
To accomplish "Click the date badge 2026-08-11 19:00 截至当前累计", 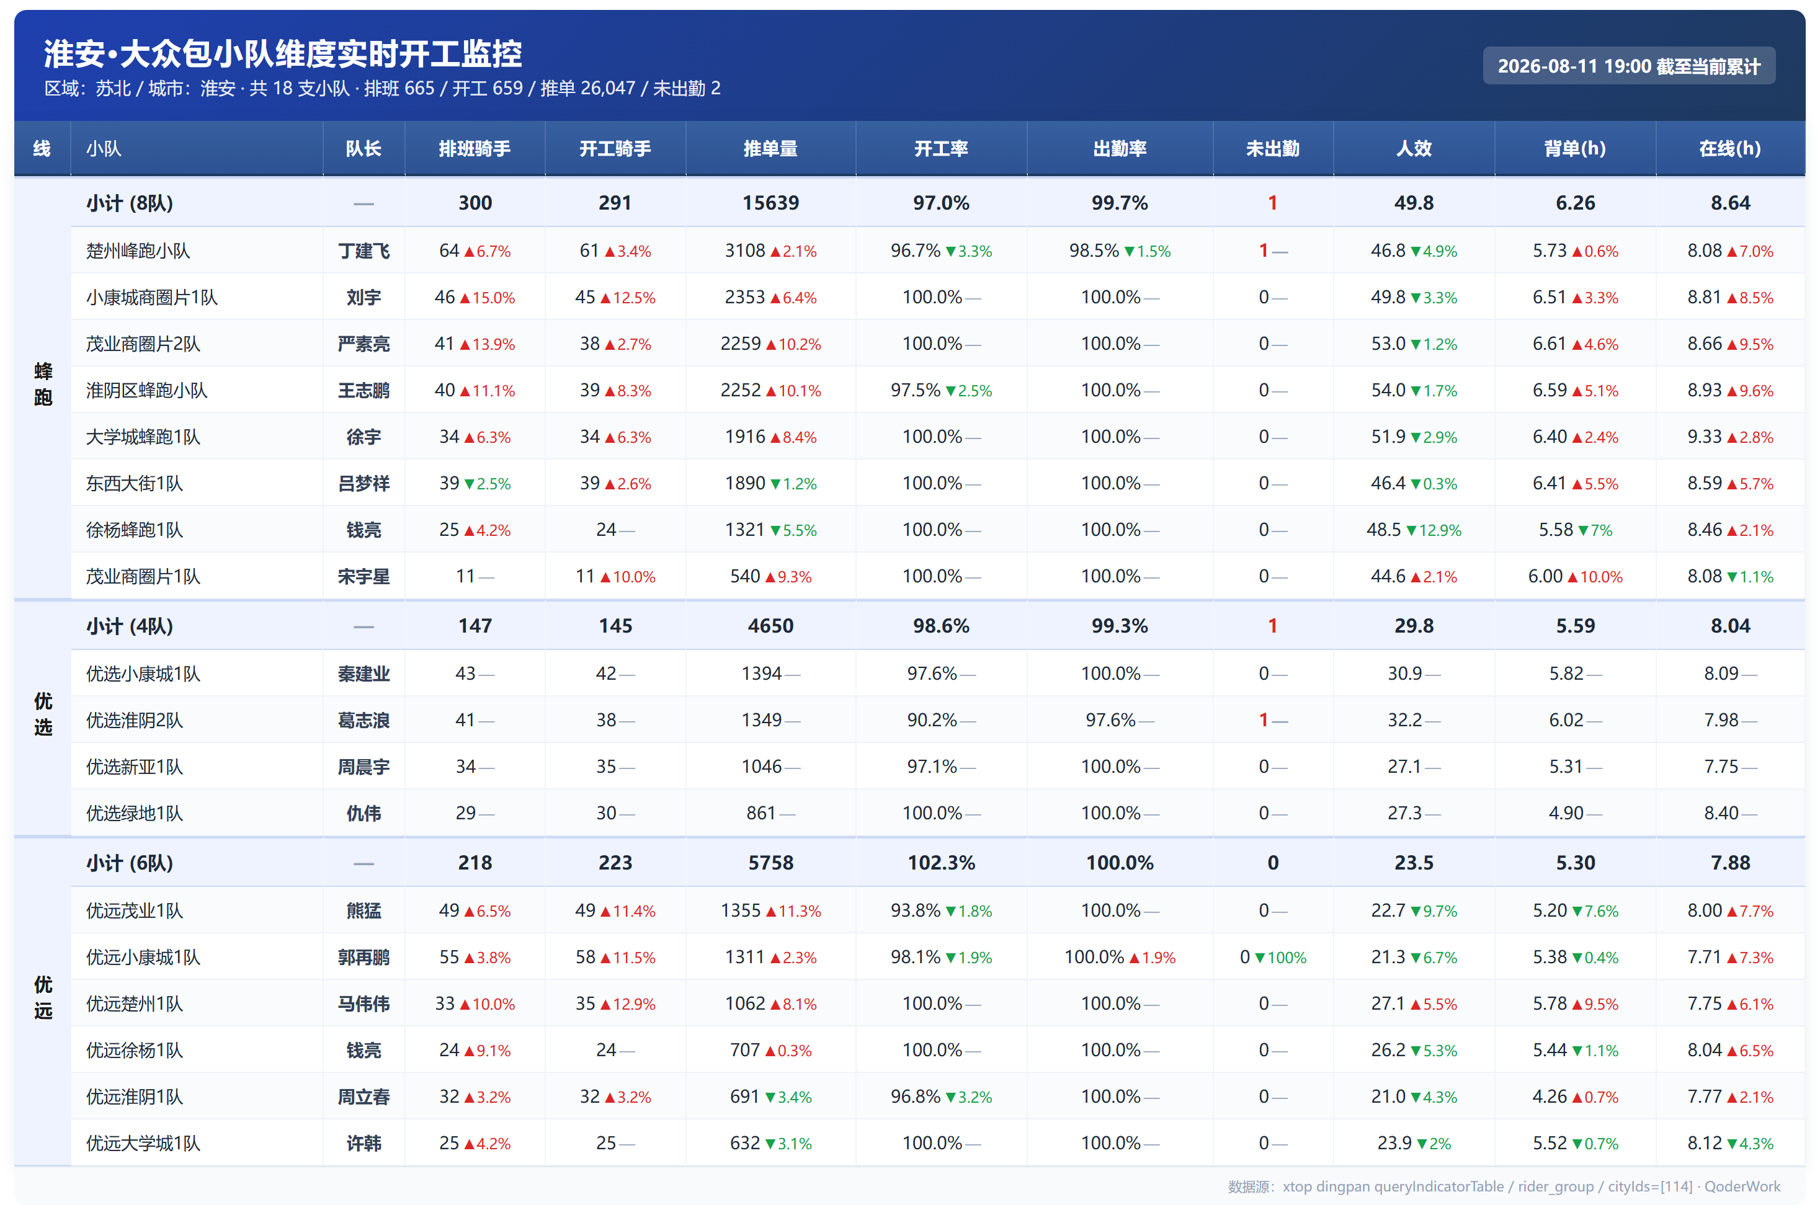I will 1628,66.
